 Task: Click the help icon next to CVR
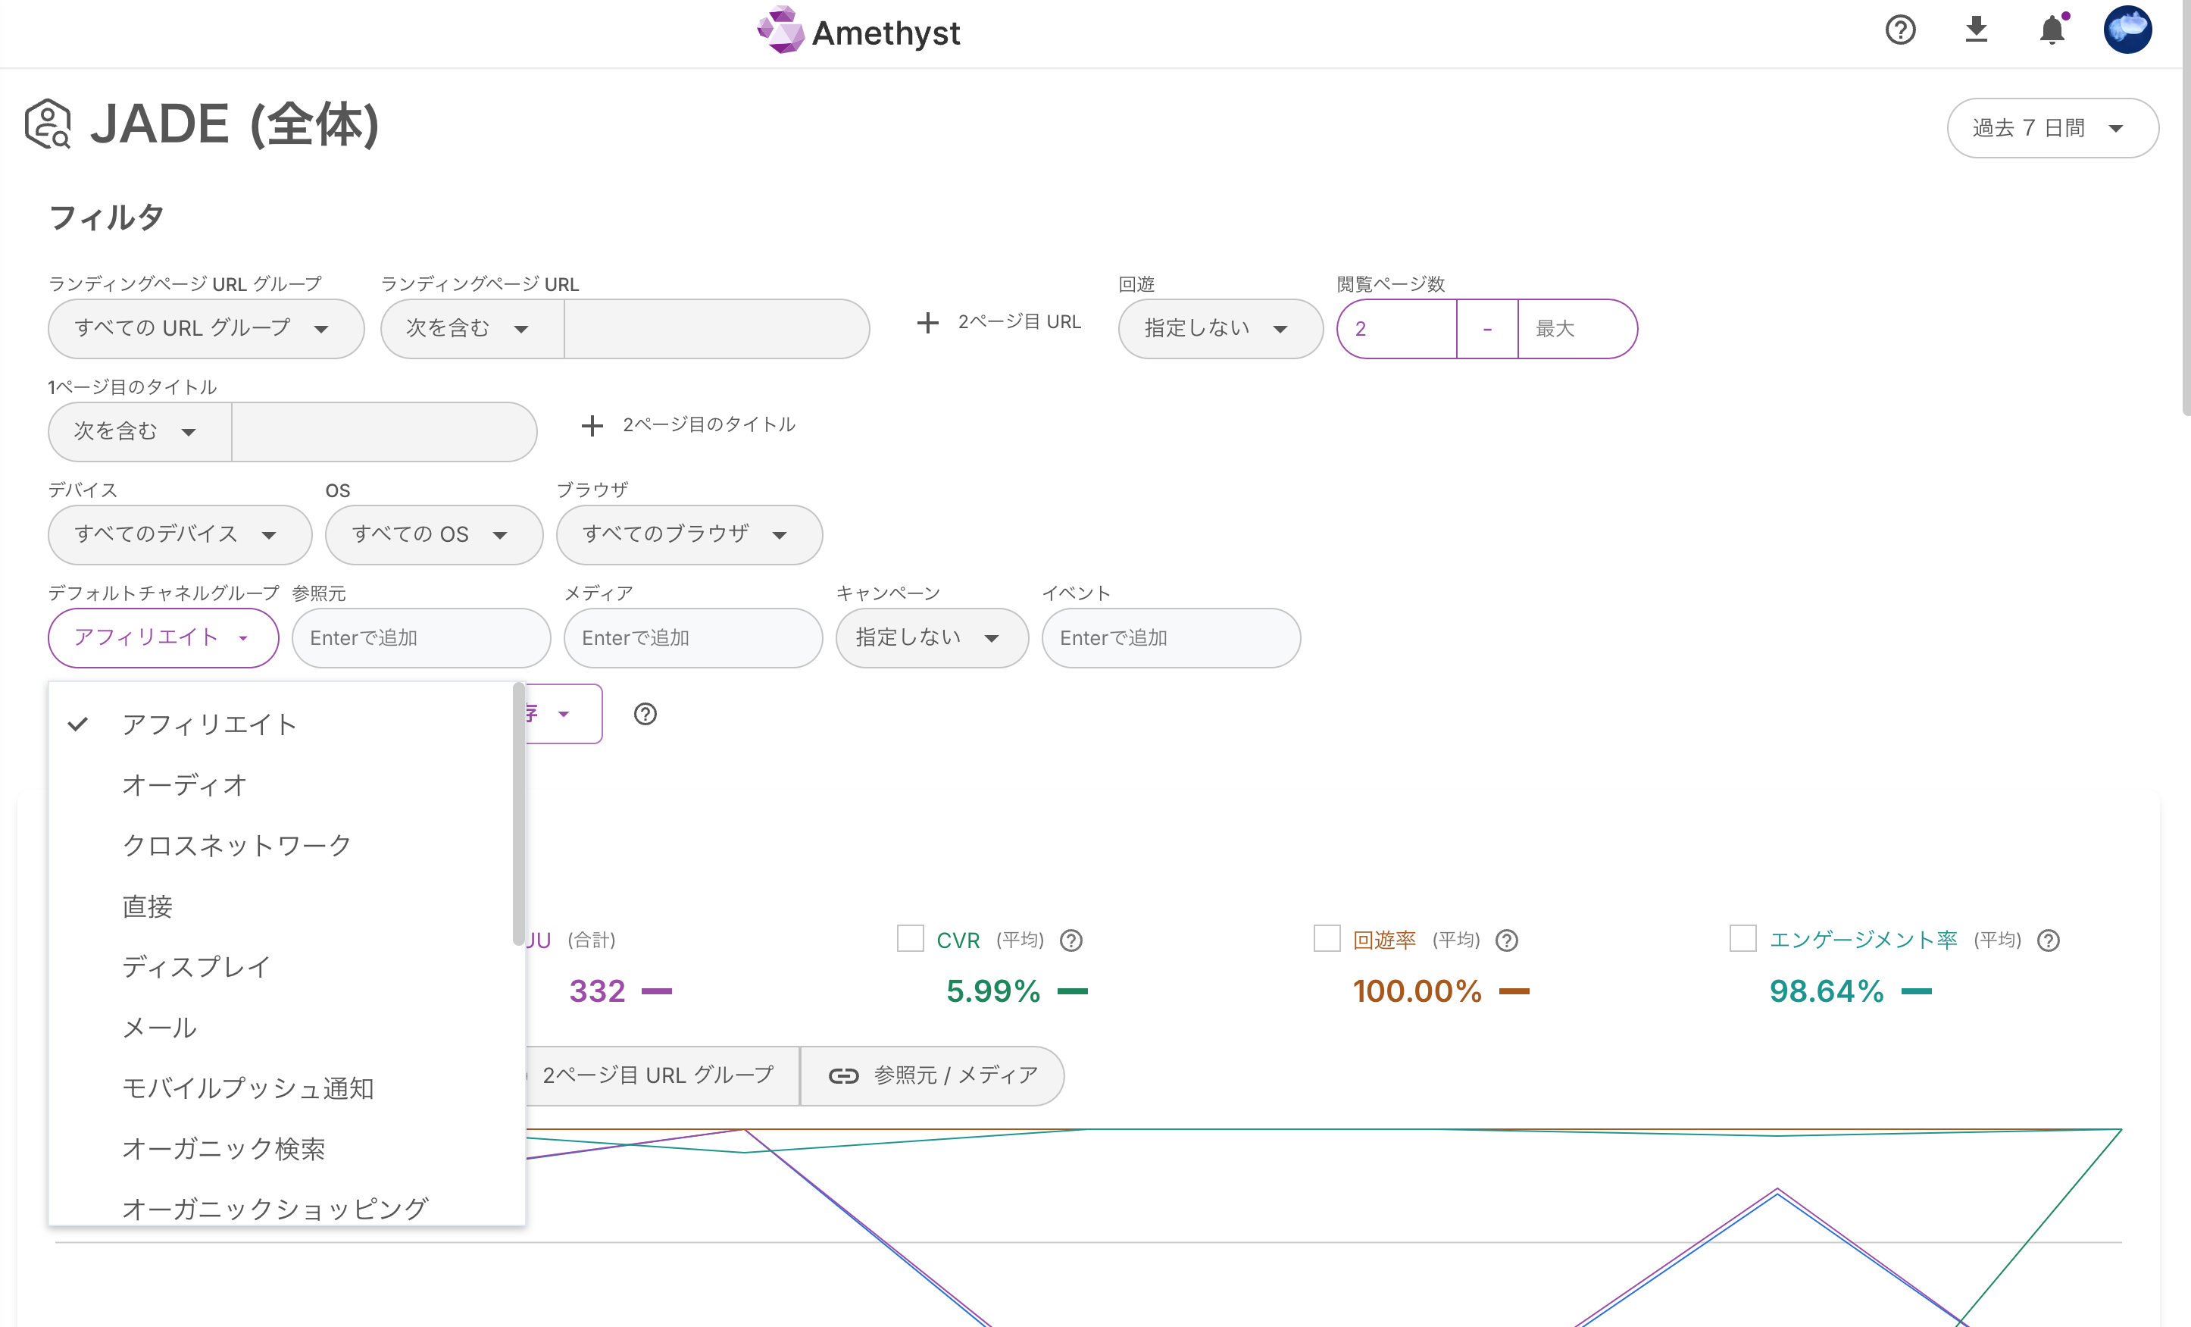1071,940
